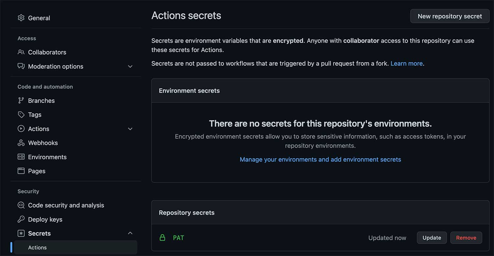Click the PAT secret name
The height and width of the screenshot is (256, 494).
[x=178, y=238]
